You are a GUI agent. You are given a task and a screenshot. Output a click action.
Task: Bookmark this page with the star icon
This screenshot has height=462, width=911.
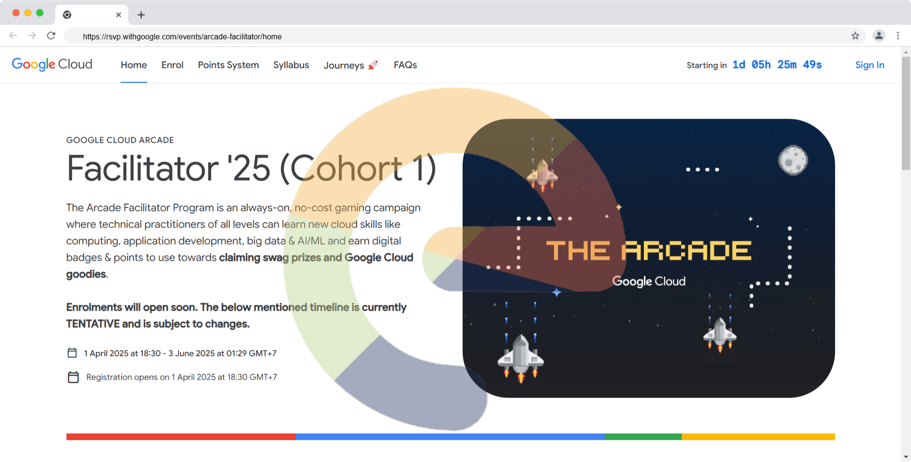coord(855,36)
